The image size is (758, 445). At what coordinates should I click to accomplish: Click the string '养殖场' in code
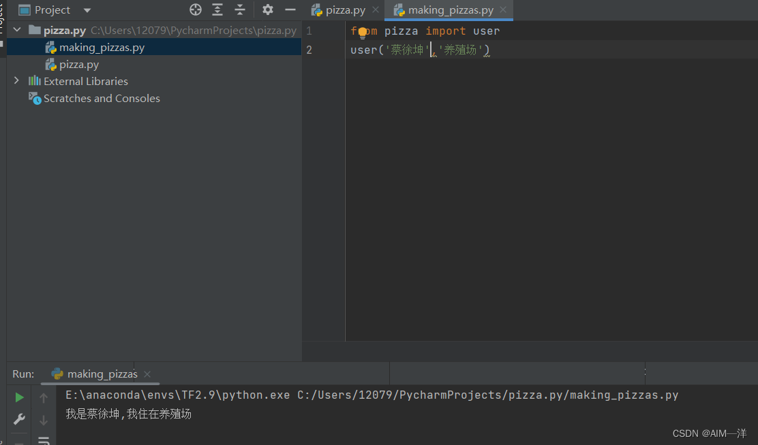click(x=460, y=50)
